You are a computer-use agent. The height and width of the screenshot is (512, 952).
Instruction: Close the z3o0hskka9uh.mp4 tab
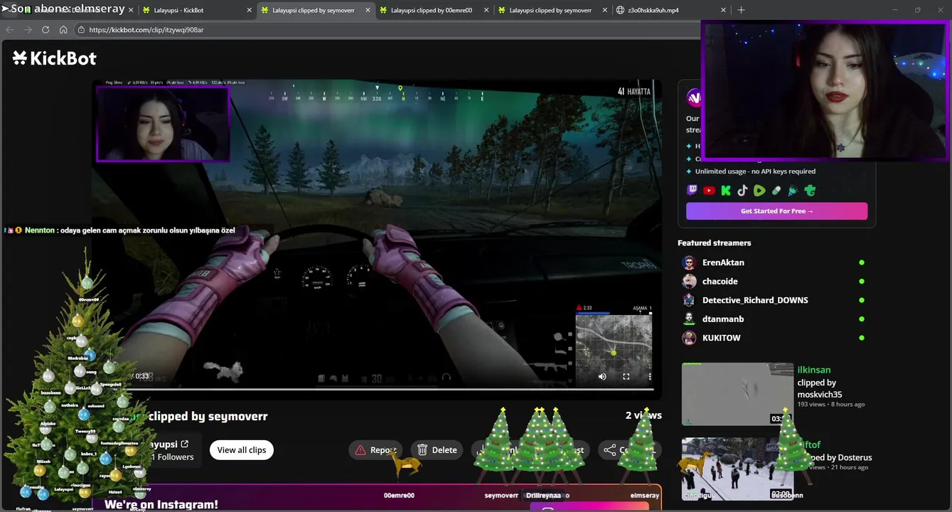[x=723, y=10]
